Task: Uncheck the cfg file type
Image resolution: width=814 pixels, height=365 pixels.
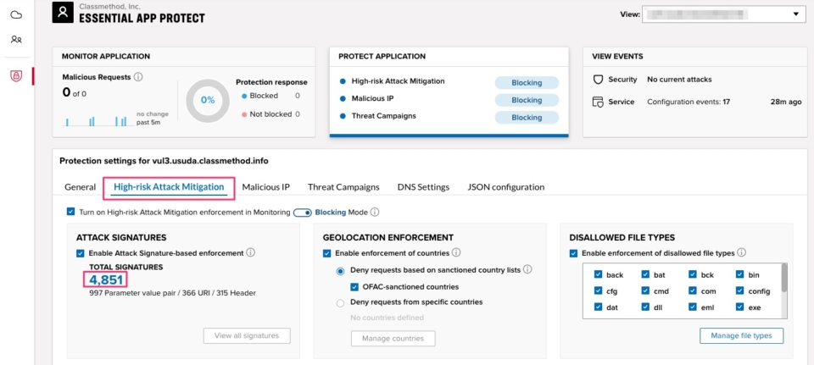Action: click(x=598, y=290)
